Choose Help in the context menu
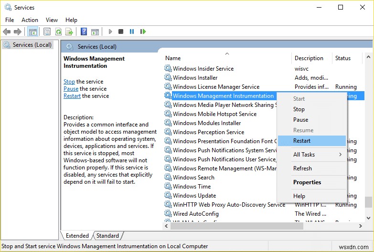The width and height of the screenshot is (374, 252). coord(312,196)
